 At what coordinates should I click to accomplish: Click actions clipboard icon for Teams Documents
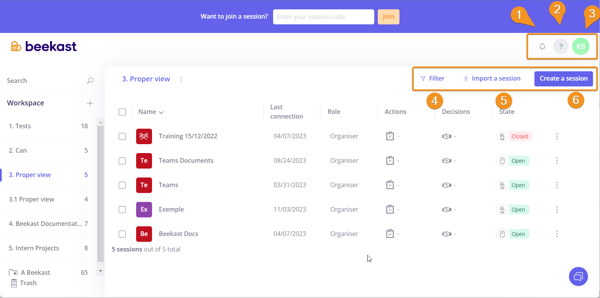(390, 160)
